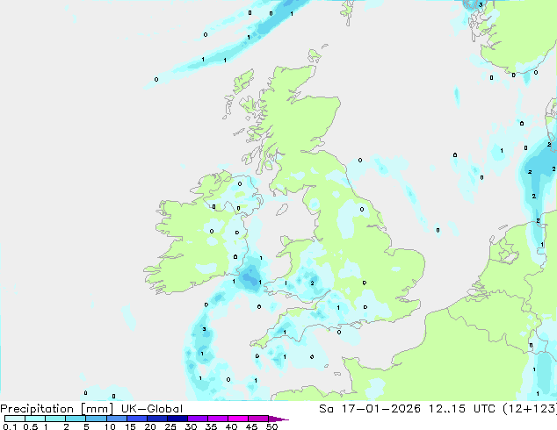557x430 pixels.
Task: Click the "40" legend scale label
Action: tap(231, 426)
